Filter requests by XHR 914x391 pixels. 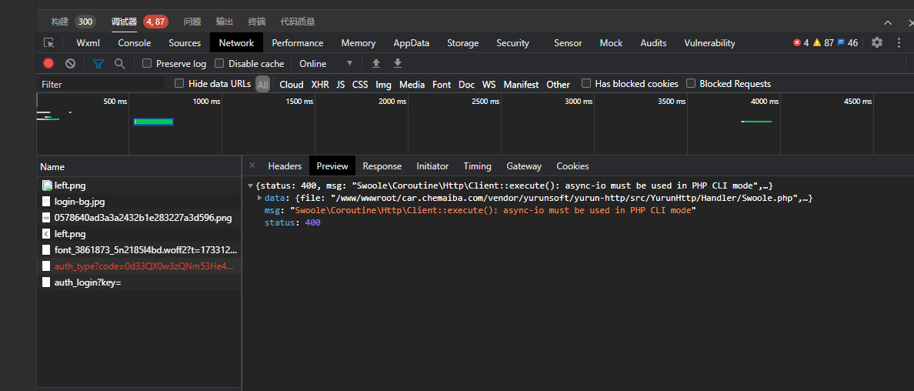[x=320, y=84]
